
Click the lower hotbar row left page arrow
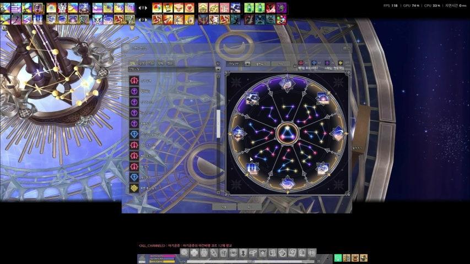click(140, 20)
